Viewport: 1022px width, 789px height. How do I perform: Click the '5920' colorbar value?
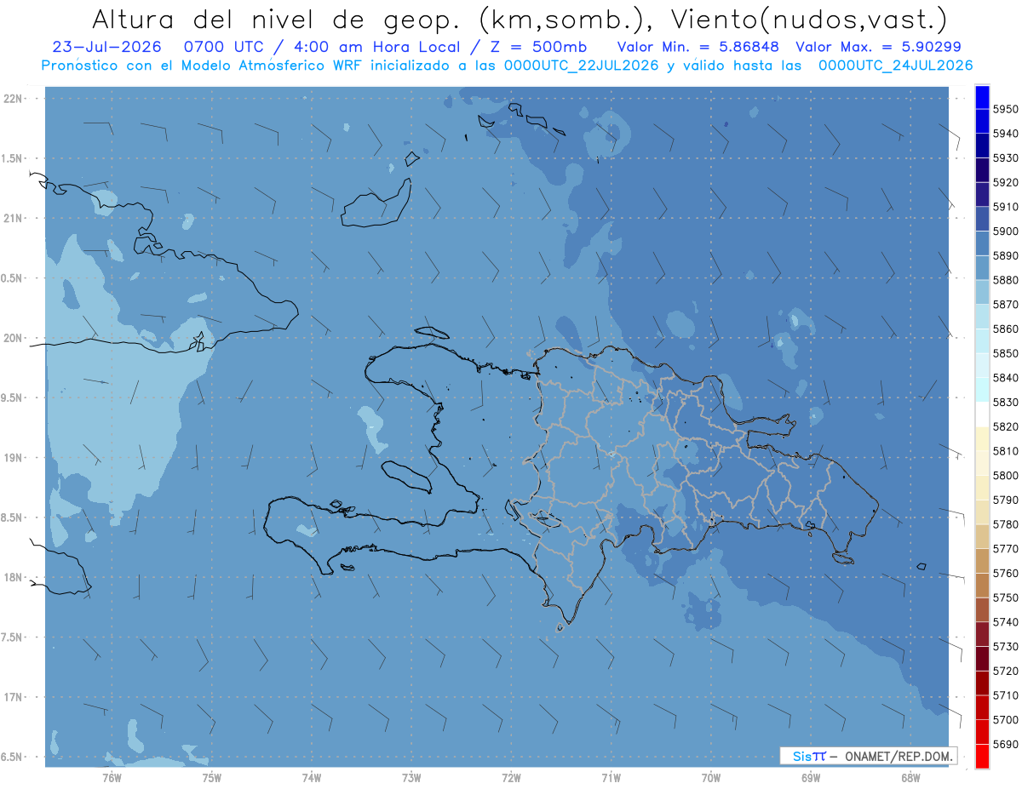pyautogui.click(x=1005, y=183)
